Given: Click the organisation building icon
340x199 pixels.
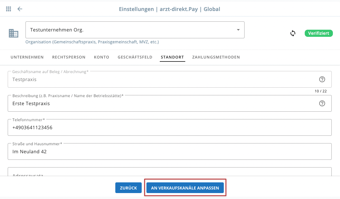Looking at the screenshot, I should 13,33.
